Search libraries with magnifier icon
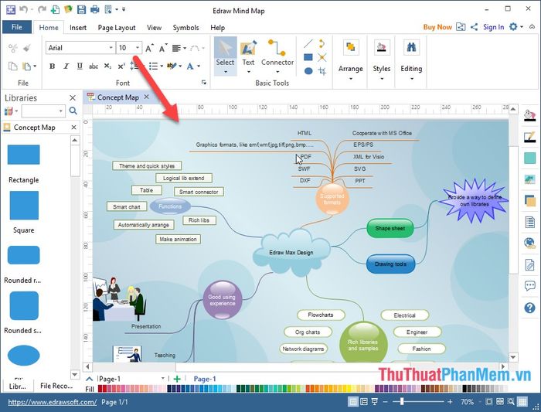 [73, 111]
